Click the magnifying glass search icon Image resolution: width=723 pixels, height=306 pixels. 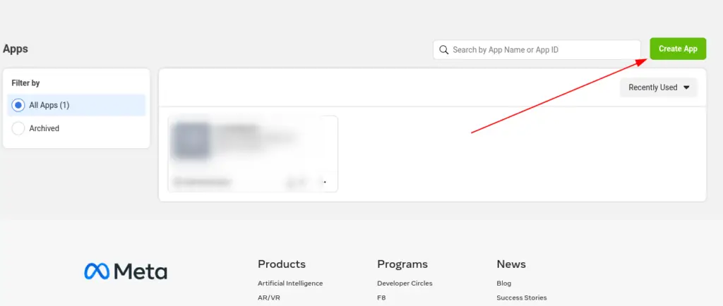(x=443, y=49)
